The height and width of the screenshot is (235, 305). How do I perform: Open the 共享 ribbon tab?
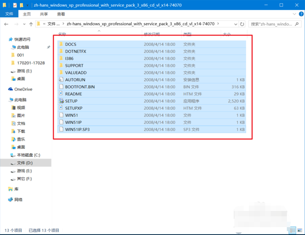44,14
